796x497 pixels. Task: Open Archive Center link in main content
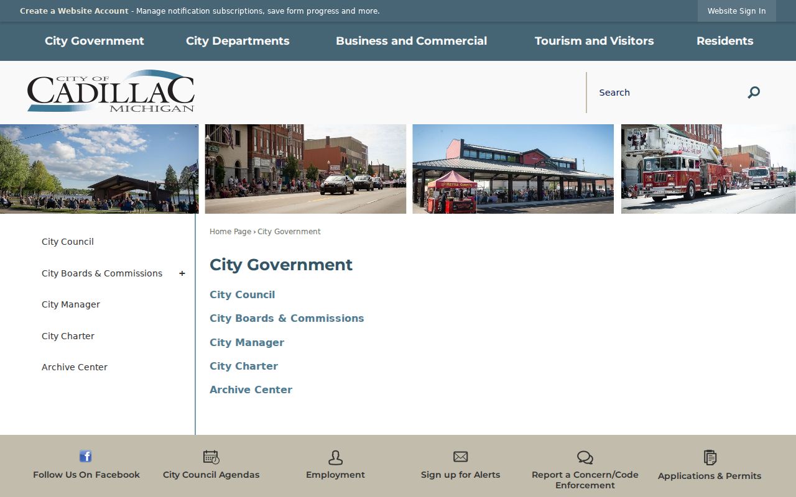[251, 390]
